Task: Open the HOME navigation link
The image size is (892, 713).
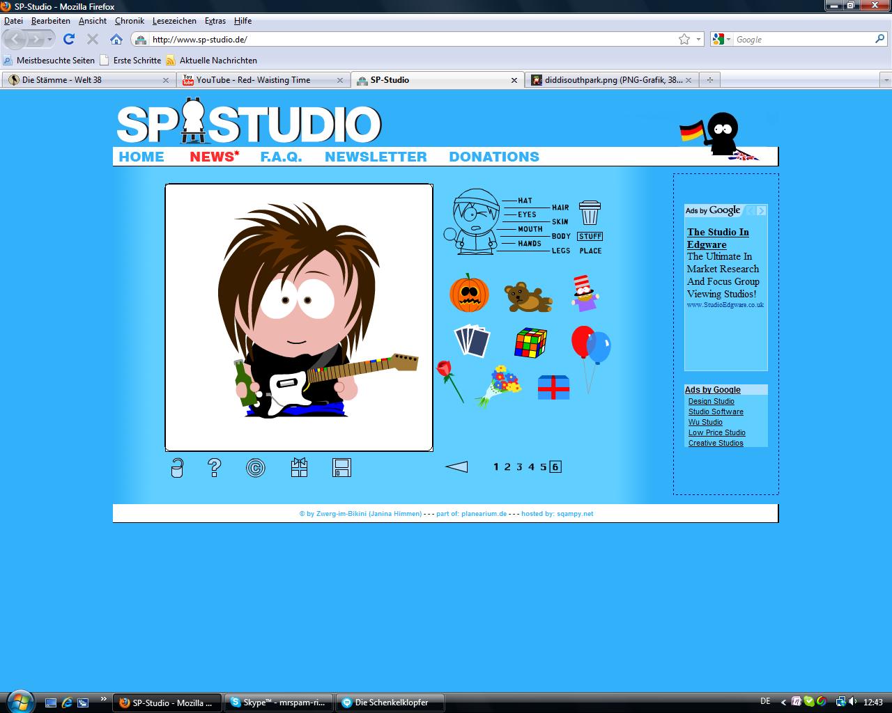Action: [x=141, y=157]
